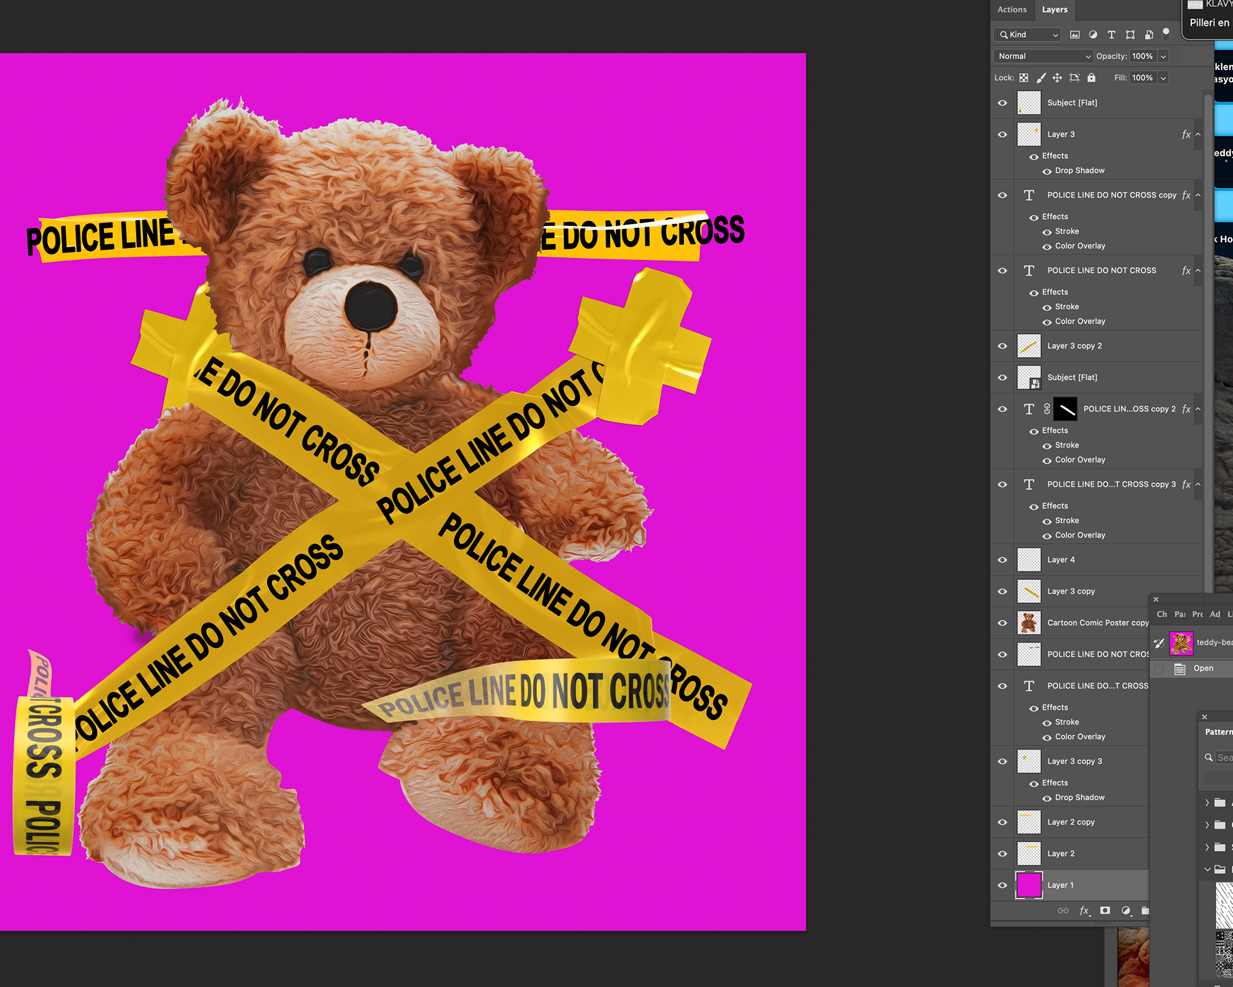Click the lock all padlock icon
1233x987 pixels.
coord(1091,78)
